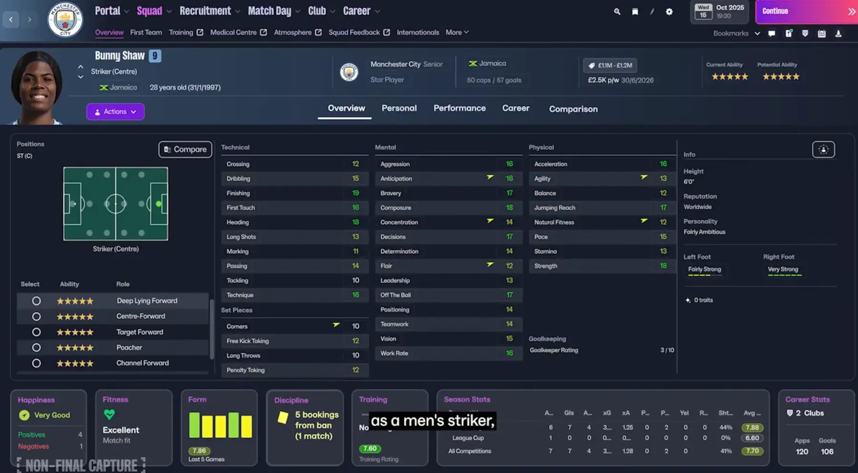Screen dimensions: 858x473
Task: Click the Anticipation attribute trend arrow
Action: point(490,177)
